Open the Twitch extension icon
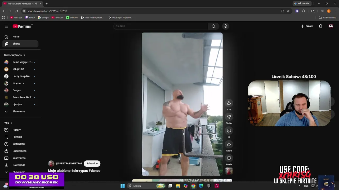This screenshot has width=339, height=190. pyautogui.click(x=297, y=11)
